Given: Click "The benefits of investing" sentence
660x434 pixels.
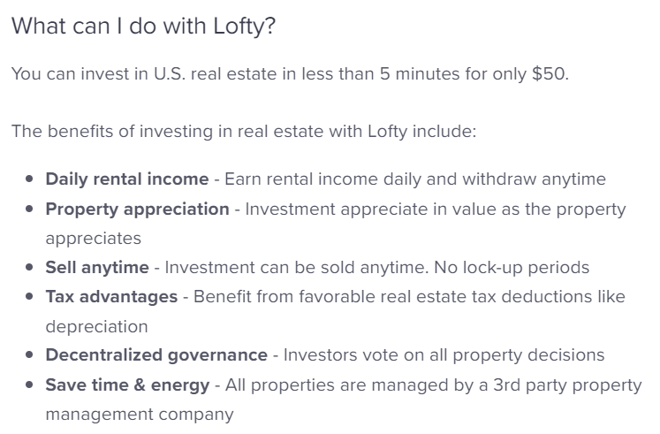Looking at the screenshot, I should [x=244, y=132].
